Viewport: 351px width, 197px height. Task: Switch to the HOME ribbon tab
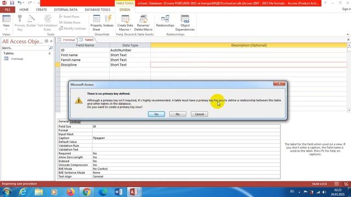pyautogui.click(x=24, y=10)
